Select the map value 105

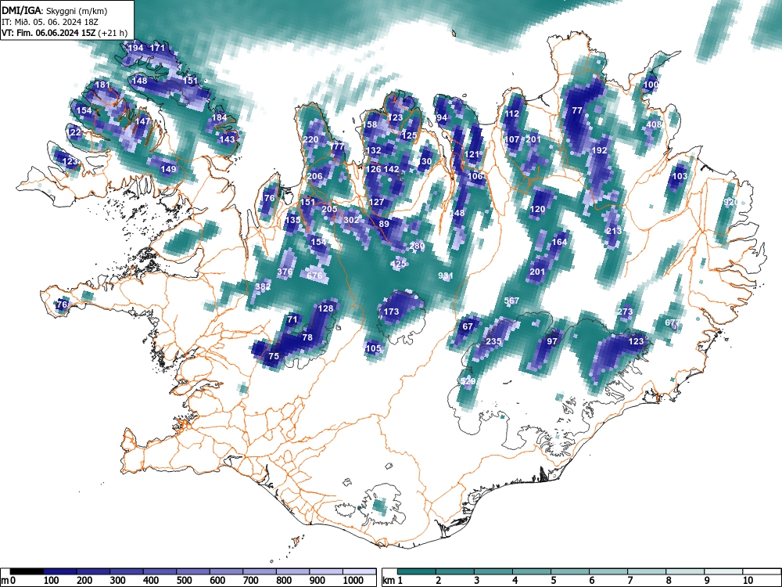click(373, 348)
